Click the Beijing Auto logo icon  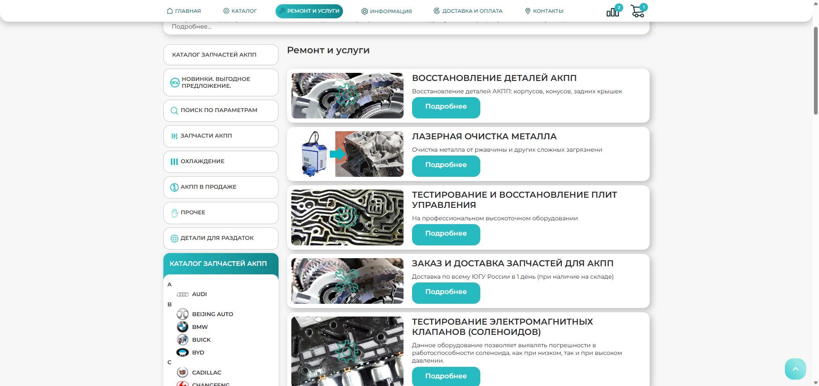click(x=183, y=314)
